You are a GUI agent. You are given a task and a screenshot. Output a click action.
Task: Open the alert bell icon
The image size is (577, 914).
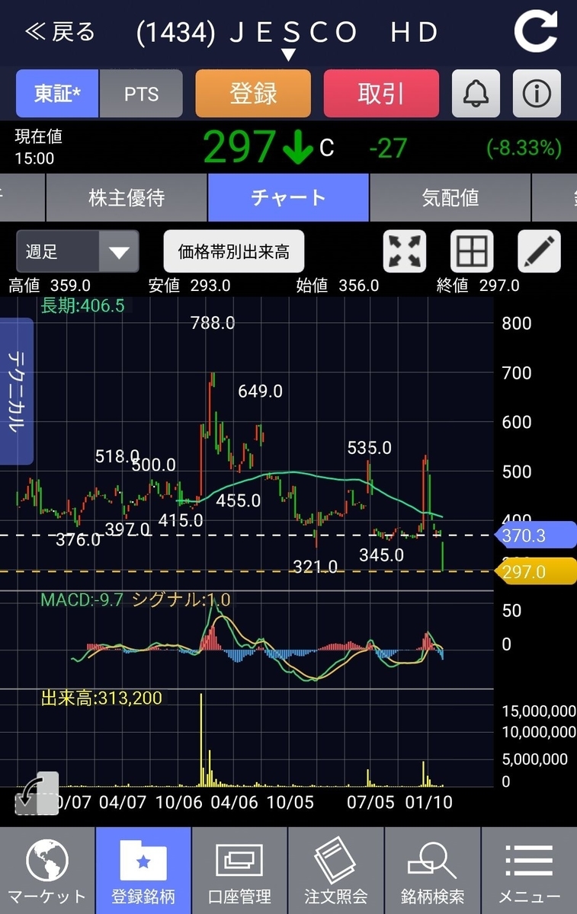(x=476, y=94)
